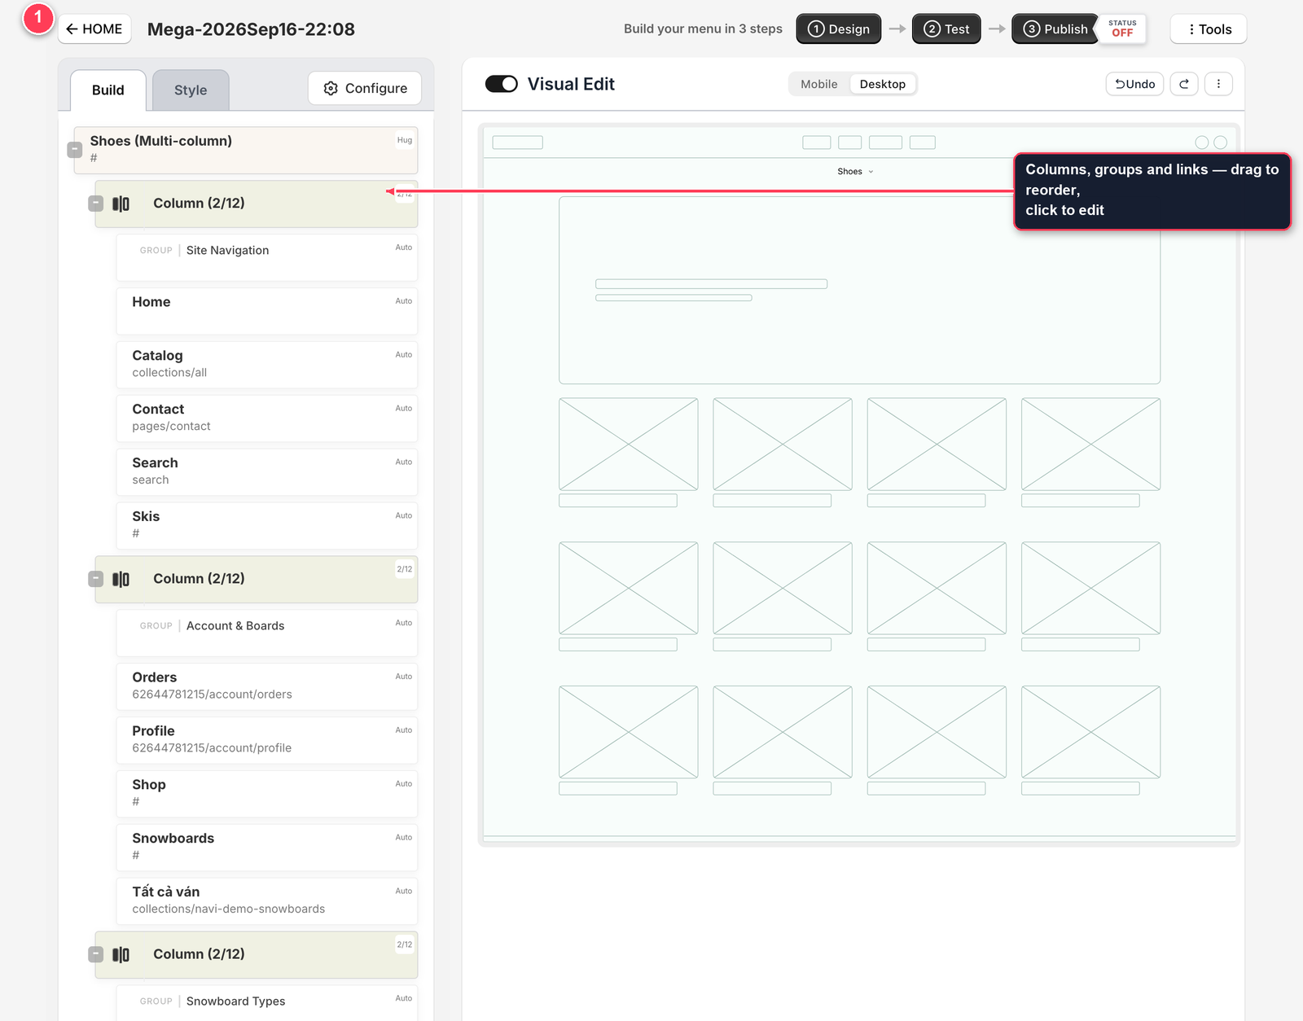Image resolution: width=1303 pixels, height=1021 pixels.
Task: Select the Search link item
Action: coord(267,472)
